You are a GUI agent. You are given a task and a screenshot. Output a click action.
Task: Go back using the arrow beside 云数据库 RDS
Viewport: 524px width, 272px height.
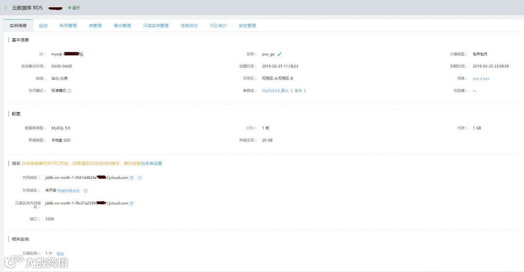6,8
